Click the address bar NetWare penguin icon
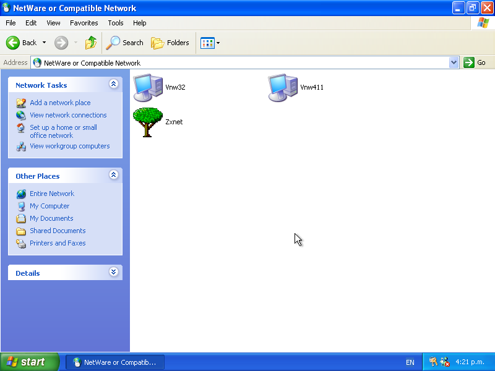The height and width of the screenshot is (371, 495). [x=37, y=62]
